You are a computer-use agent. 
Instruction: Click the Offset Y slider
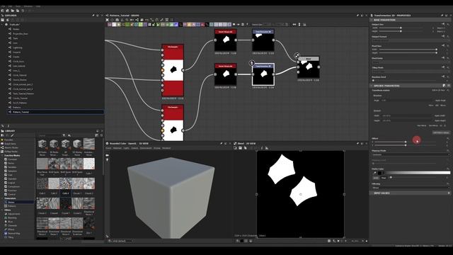point(406,145)
